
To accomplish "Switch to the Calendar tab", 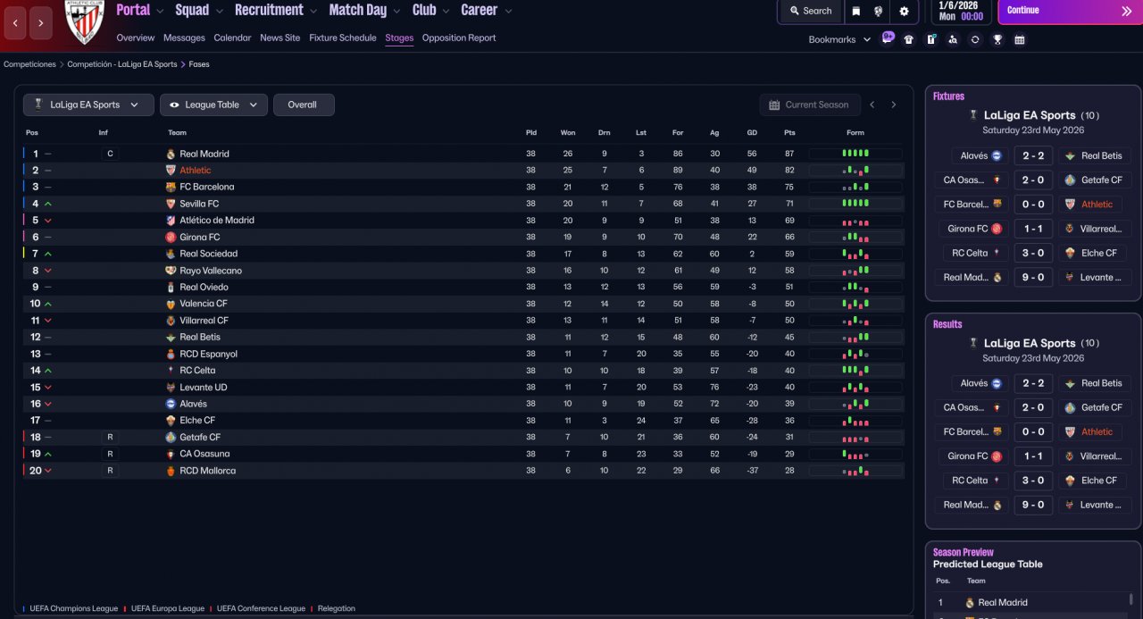I will (x=232, y=38).
